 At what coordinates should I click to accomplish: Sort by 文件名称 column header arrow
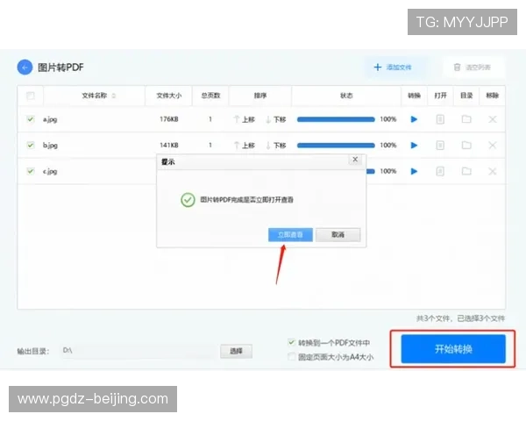click(x=113, y=96)
